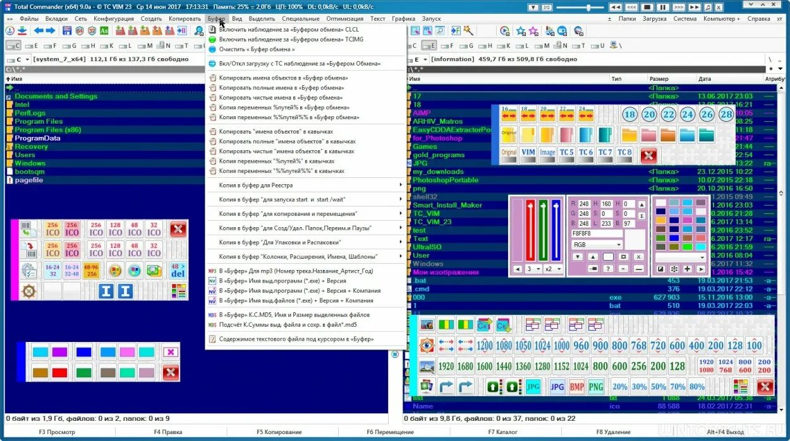
Task: Click the '1024 768' resolution preset icon
Action: click(x=726, y=366)
